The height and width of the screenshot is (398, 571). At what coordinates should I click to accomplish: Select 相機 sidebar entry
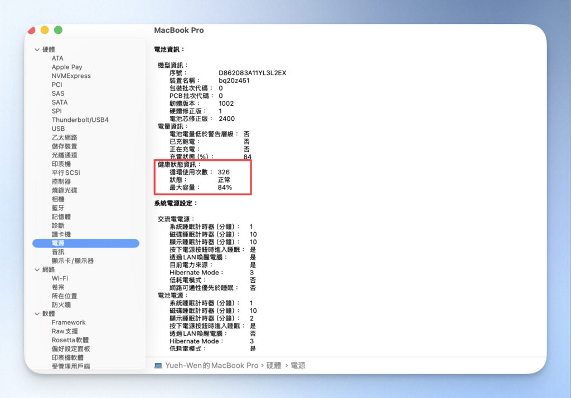(58, 199)
